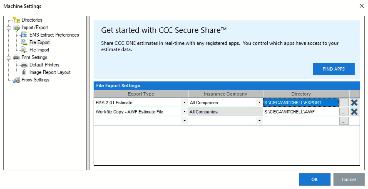Image resolution: width=368 pixels, height=189 pixels.
Task: Select Print Settings tree item
Action: click(x=35, y=57)
